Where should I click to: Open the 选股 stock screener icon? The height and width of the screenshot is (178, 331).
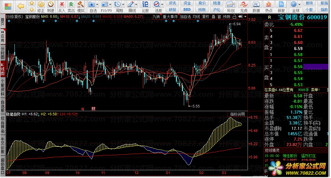point(157,4)
